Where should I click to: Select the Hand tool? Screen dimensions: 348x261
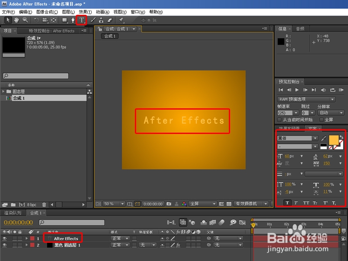(x=17, y=20)
